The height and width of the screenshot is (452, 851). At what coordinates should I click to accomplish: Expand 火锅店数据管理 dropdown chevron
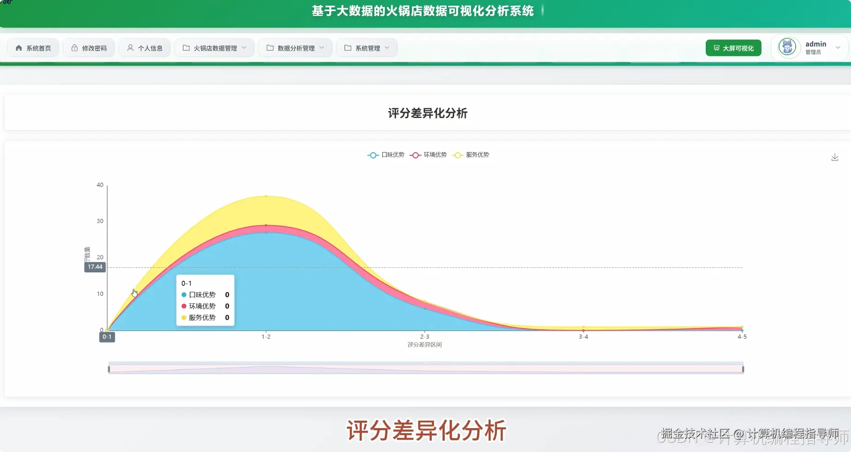click(244, 48)
